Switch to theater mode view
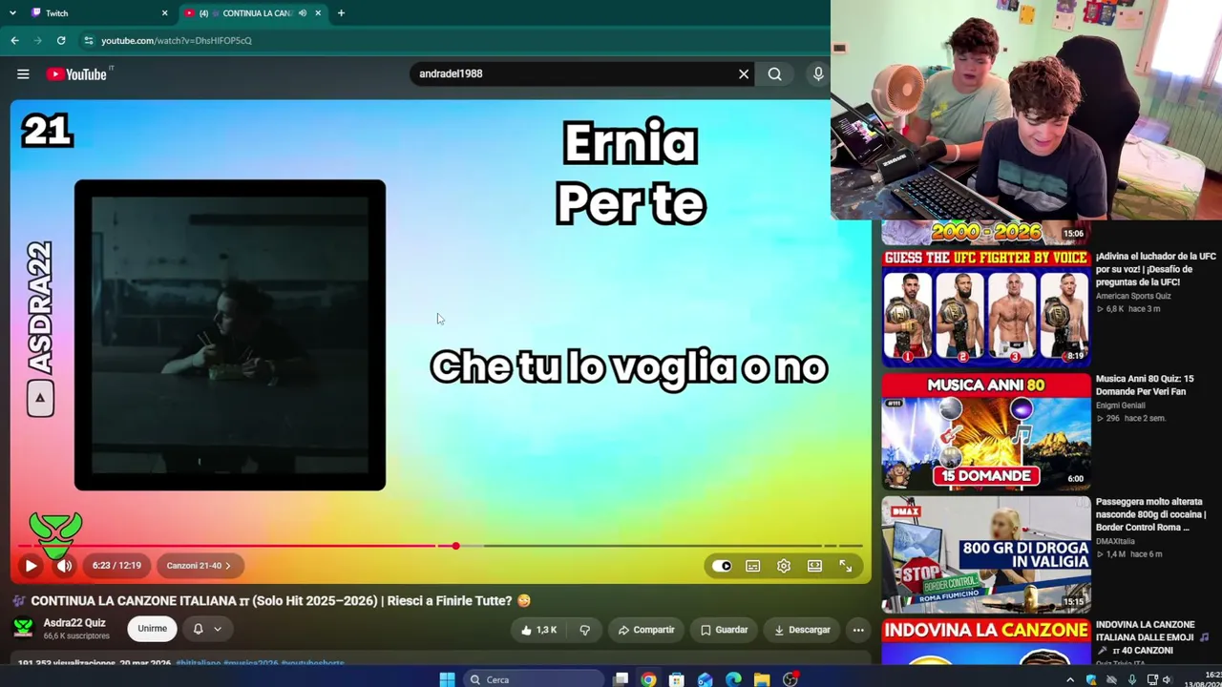 click(814, 566)
